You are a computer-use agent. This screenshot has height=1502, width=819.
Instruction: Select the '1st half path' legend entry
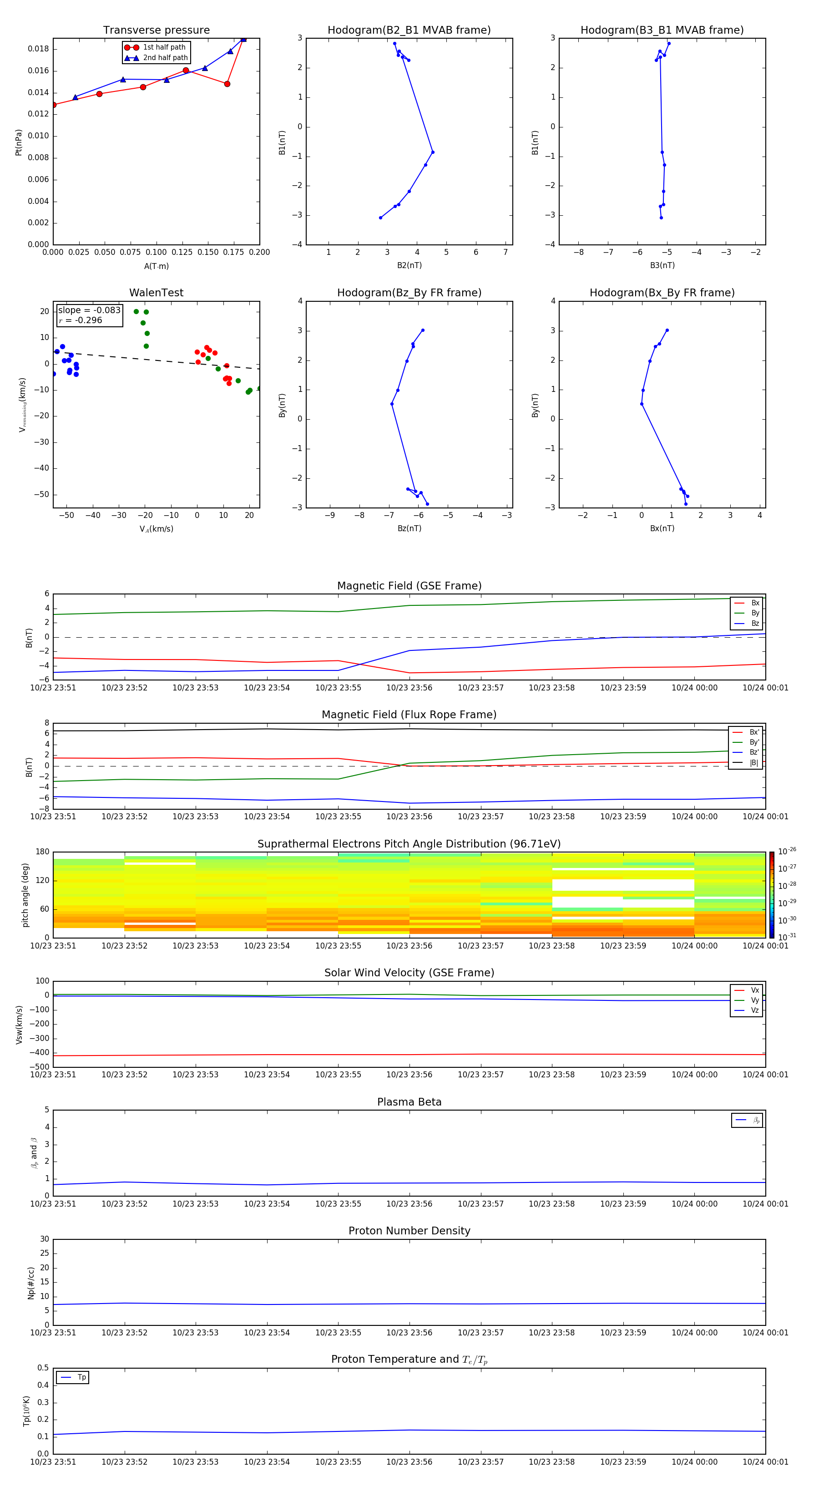point(156,47)
